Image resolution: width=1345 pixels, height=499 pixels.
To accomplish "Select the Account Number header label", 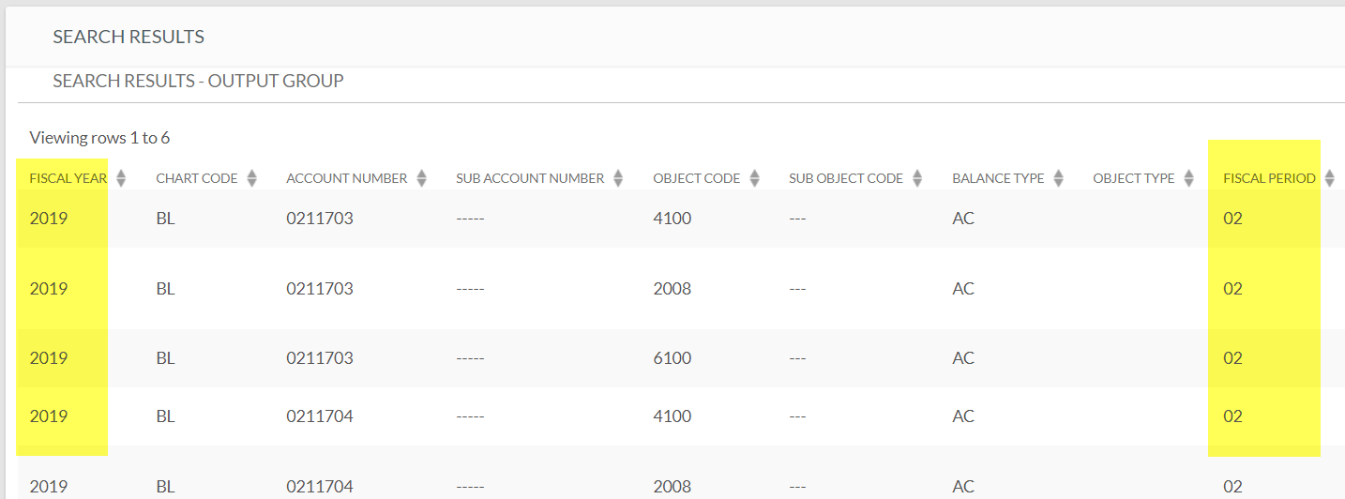I will click(346, 178).
